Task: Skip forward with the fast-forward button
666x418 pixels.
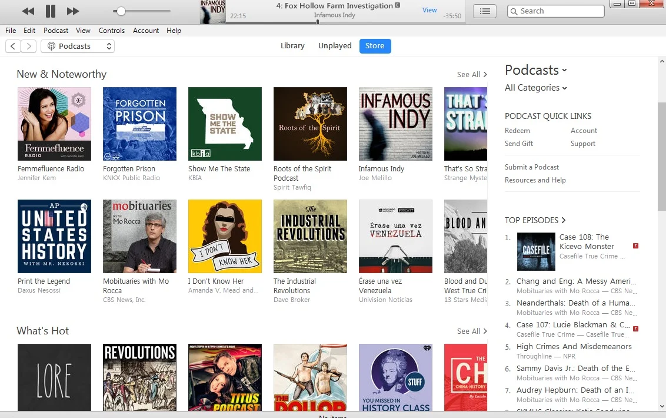Action: [x=72, y=11]
